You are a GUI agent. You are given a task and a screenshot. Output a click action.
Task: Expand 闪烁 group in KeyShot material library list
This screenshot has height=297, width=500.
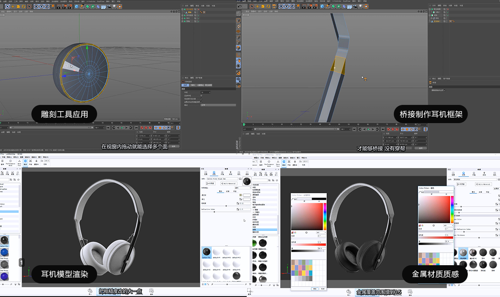point(253,212)
